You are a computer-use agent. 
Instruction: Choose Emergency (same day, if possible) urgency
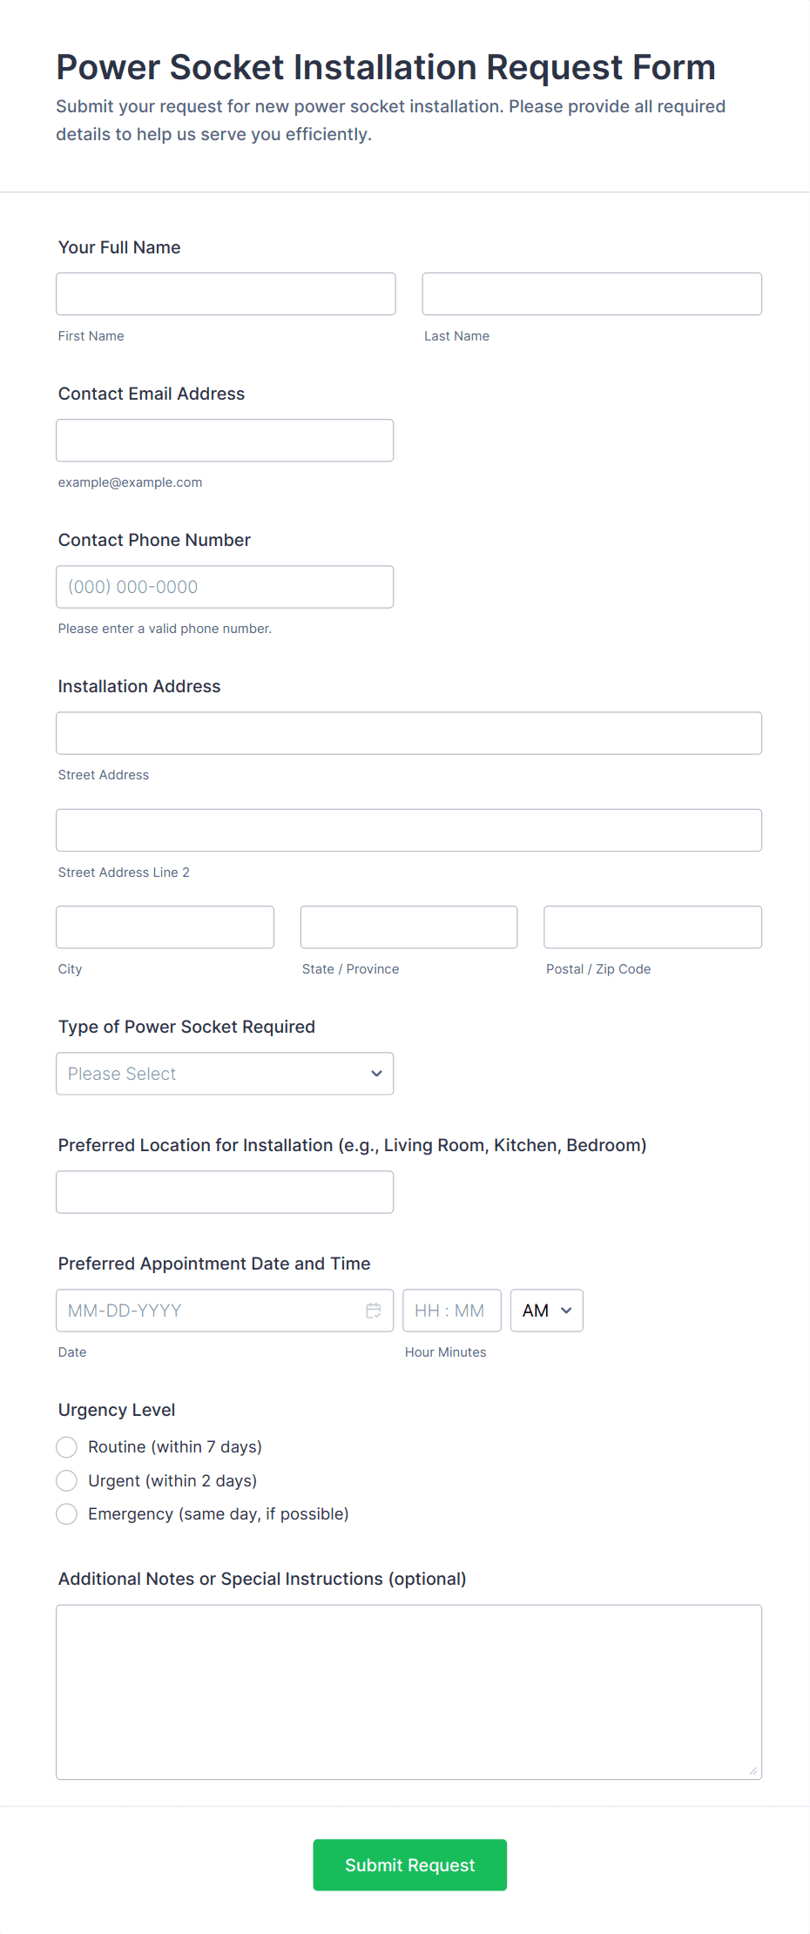coord(66,1513)
